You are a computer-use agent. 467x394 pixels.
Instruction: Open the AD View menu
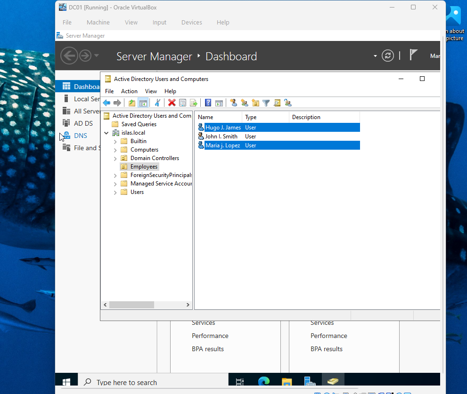[151, 91]
